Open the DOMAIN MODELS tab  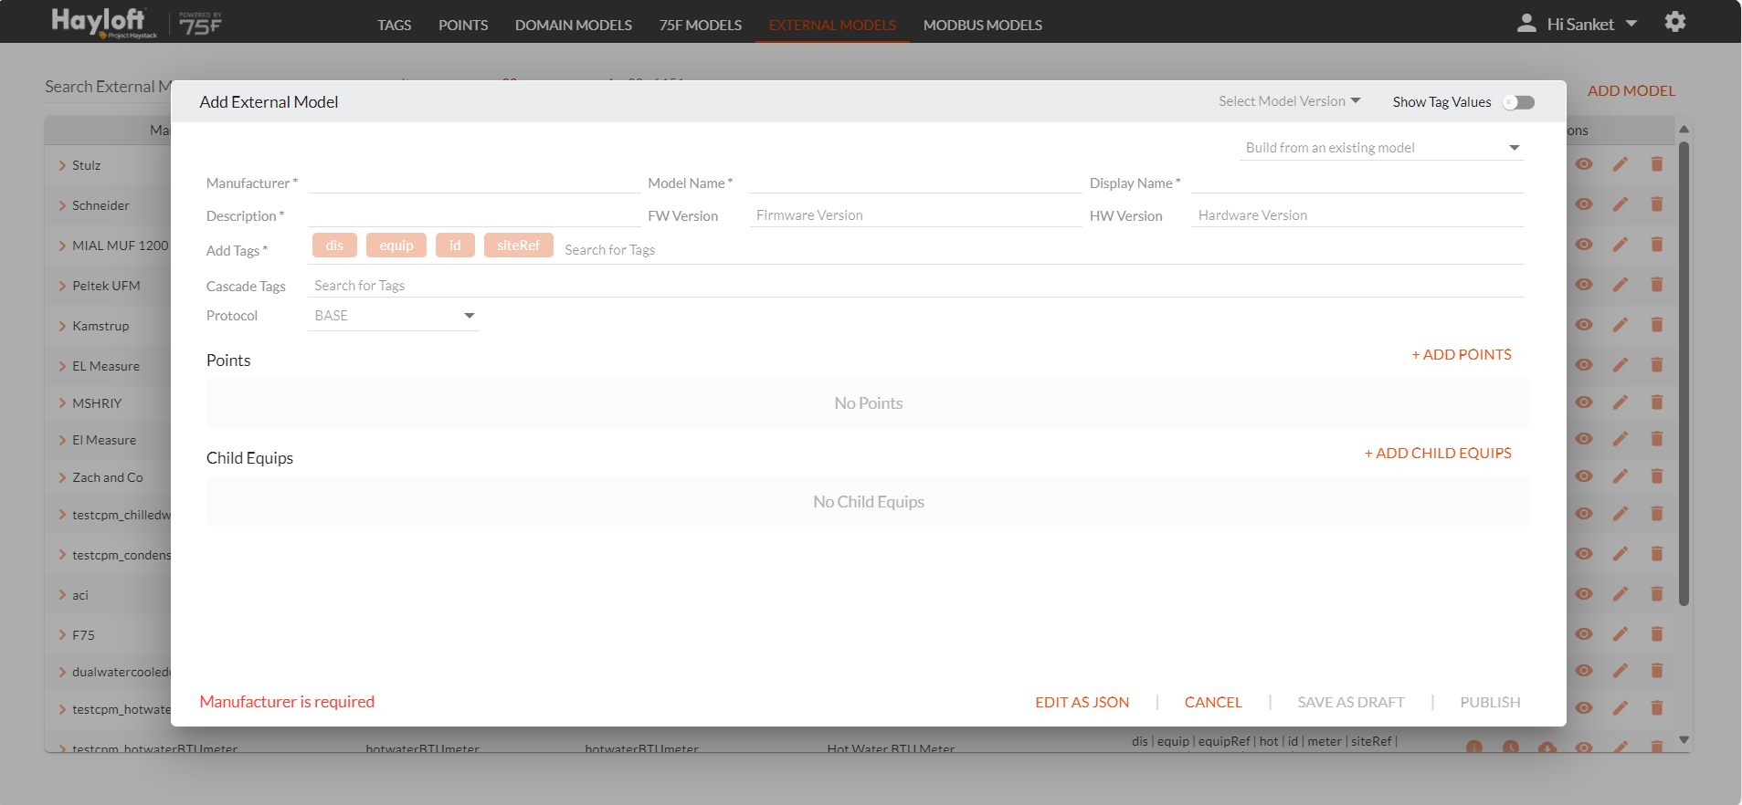tap(574, 25)
